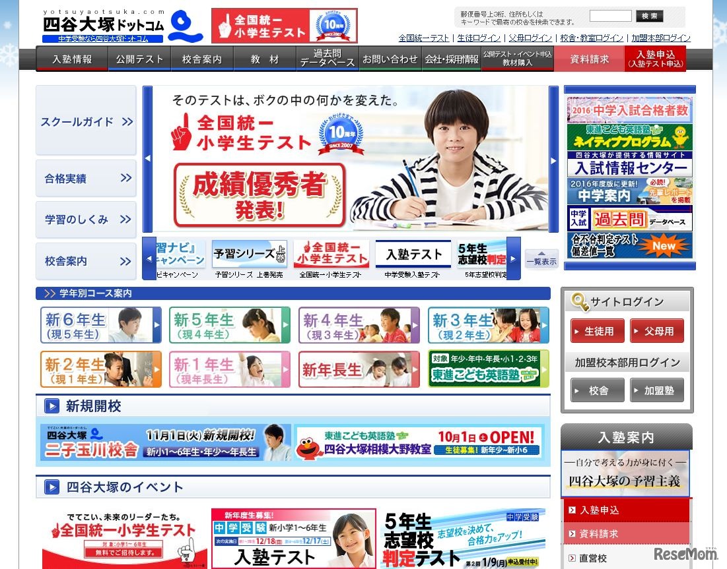Open the 生徒ログイン top link

[x=479, y=38]
